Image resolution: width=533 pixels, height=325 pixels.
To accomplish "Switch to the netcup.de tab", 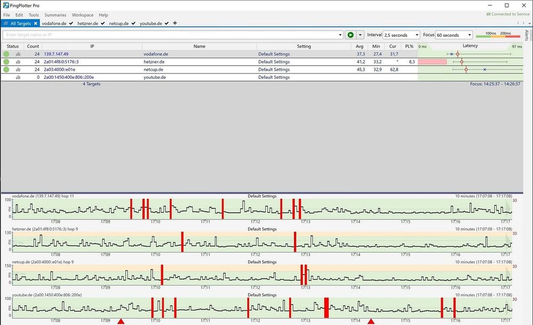I will [x=119, y=23].
